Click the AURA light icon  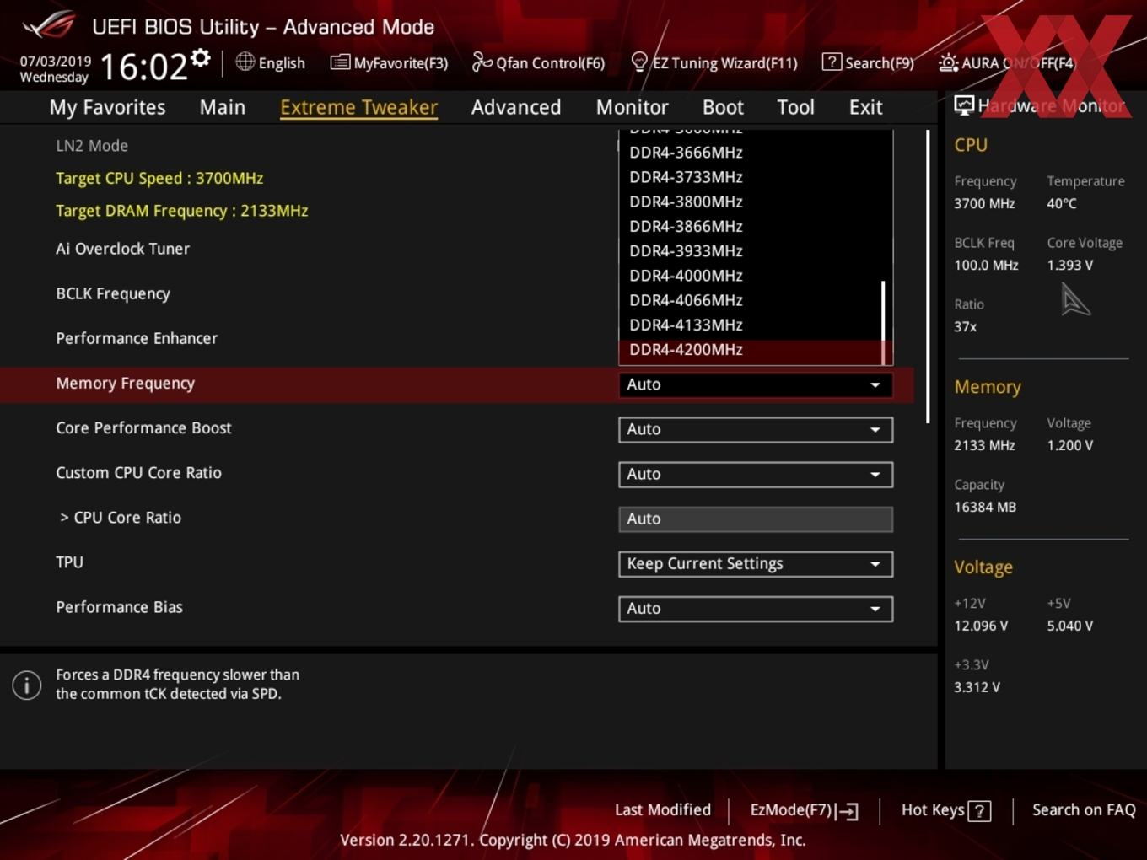948,62
